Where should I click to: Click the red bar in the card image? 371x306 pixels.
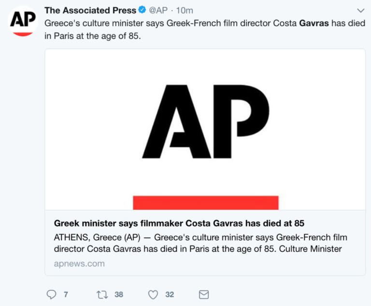[x=206, y=202]
